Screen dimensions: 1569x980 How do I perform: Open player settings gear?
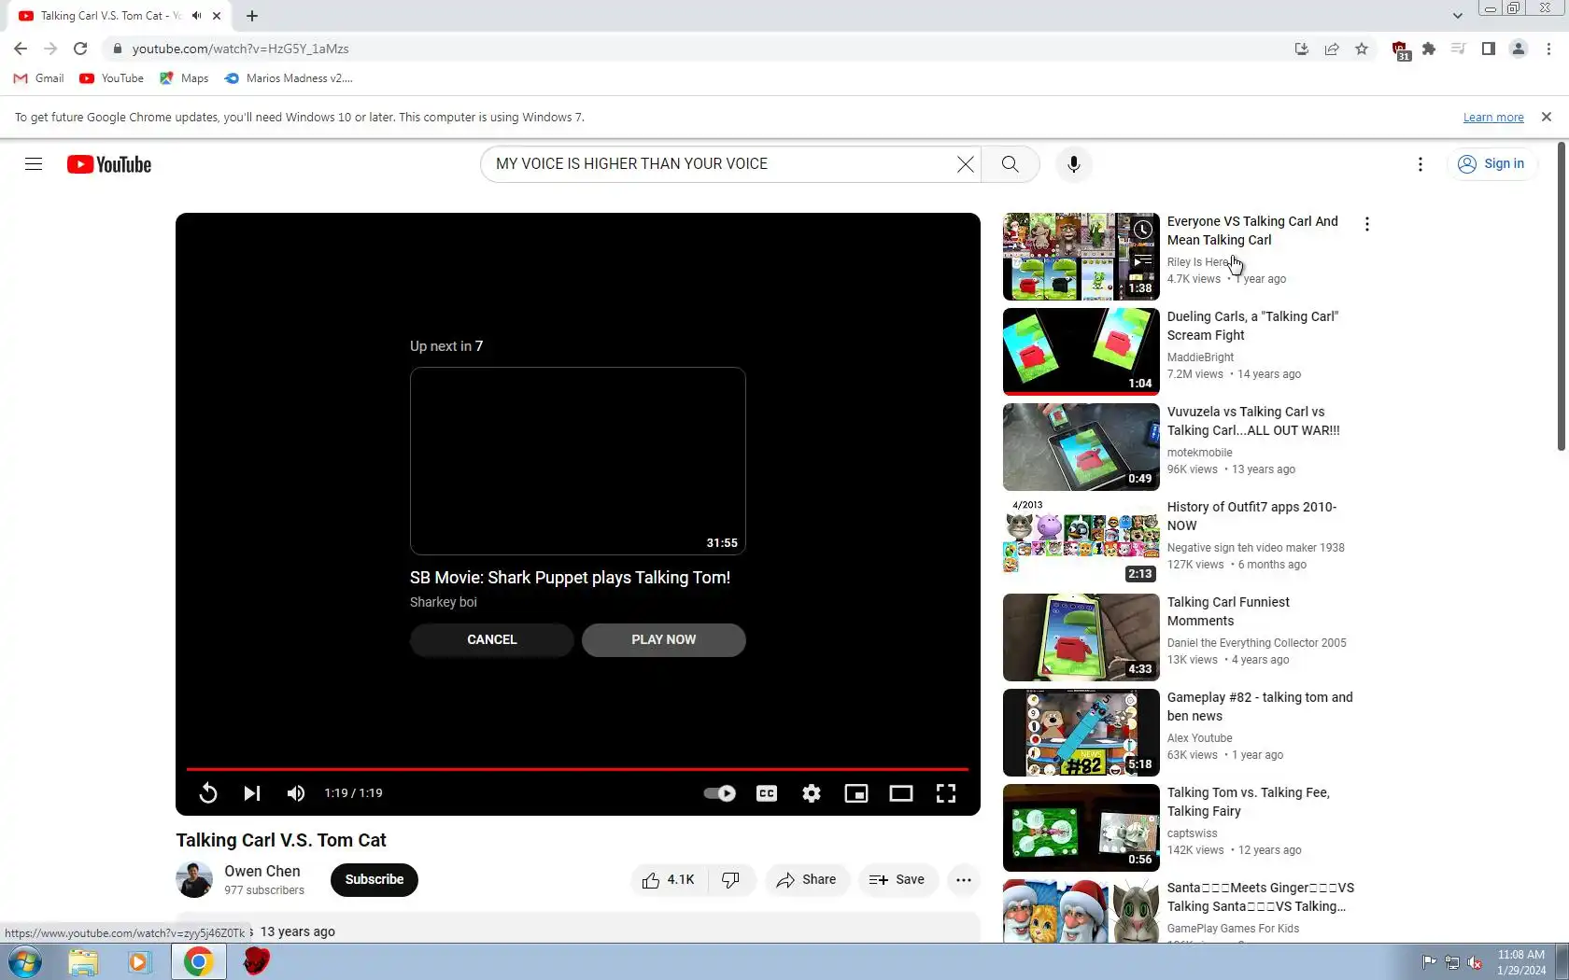tap(812, 793)
